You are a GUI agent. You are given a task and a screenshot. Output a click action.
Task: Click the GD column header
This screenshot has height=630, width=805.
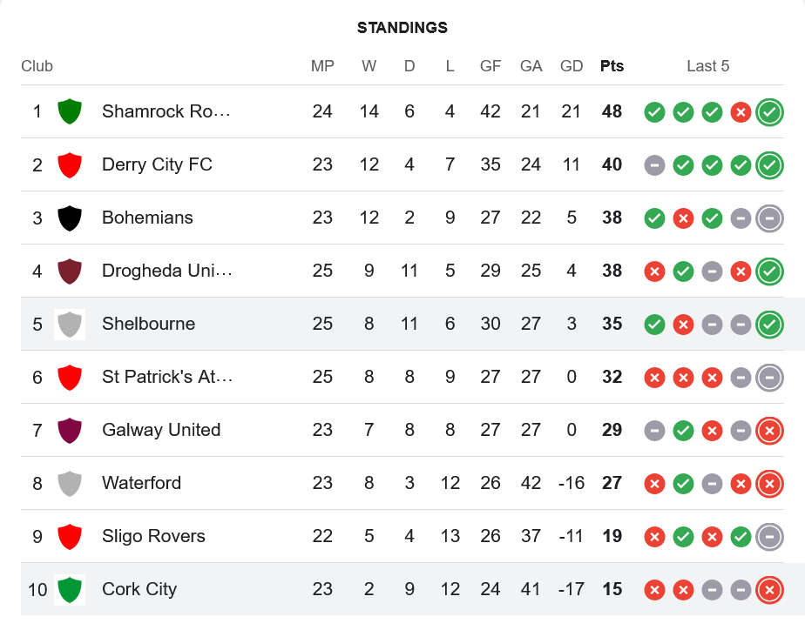point(572,66)
